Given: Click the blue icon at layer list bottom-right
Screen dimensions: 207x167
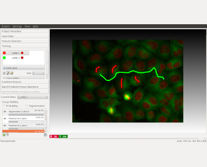Looking at the screenshot, I should [45, 134].
